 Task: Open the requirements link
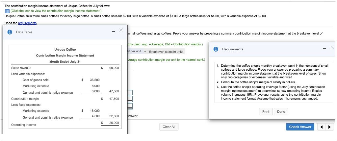[x=28, y=23]
